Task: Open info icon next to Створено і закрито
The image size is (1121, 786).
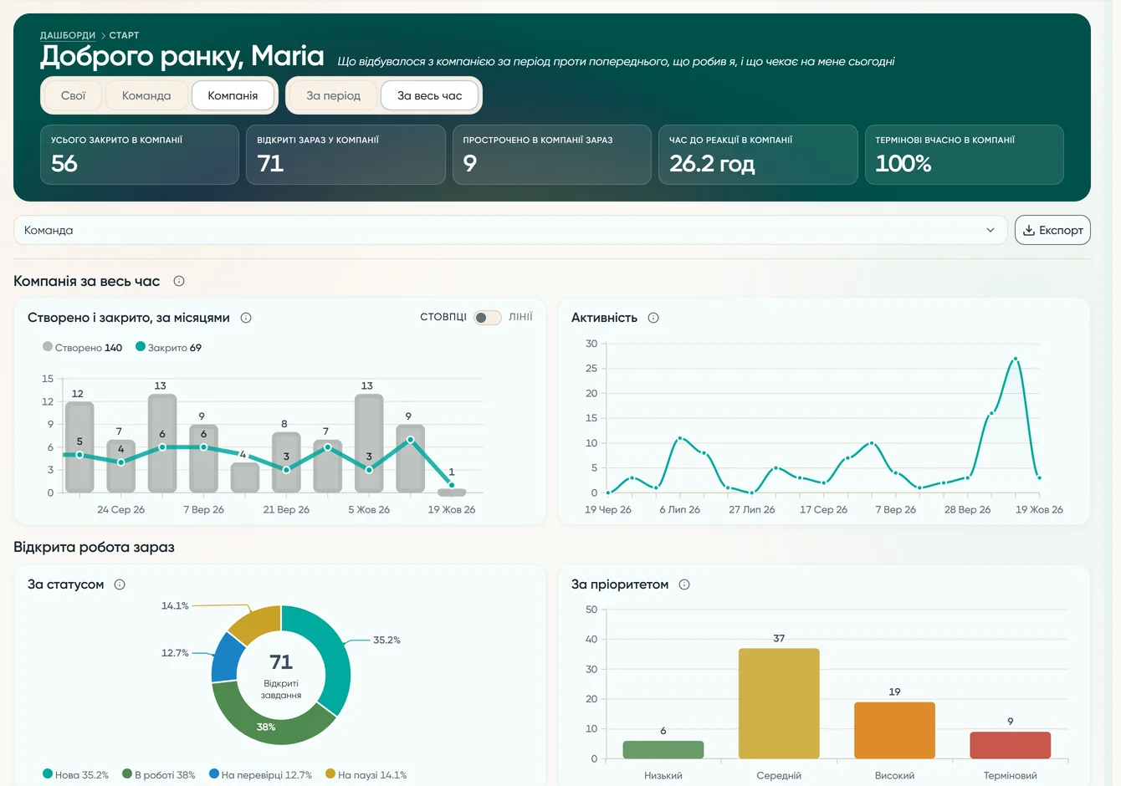Action: click(x=246, y=318)
